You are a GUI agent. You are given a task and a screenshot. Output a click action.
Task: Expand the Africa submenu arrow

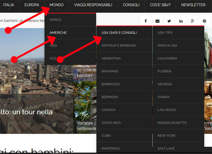[93, 20]
